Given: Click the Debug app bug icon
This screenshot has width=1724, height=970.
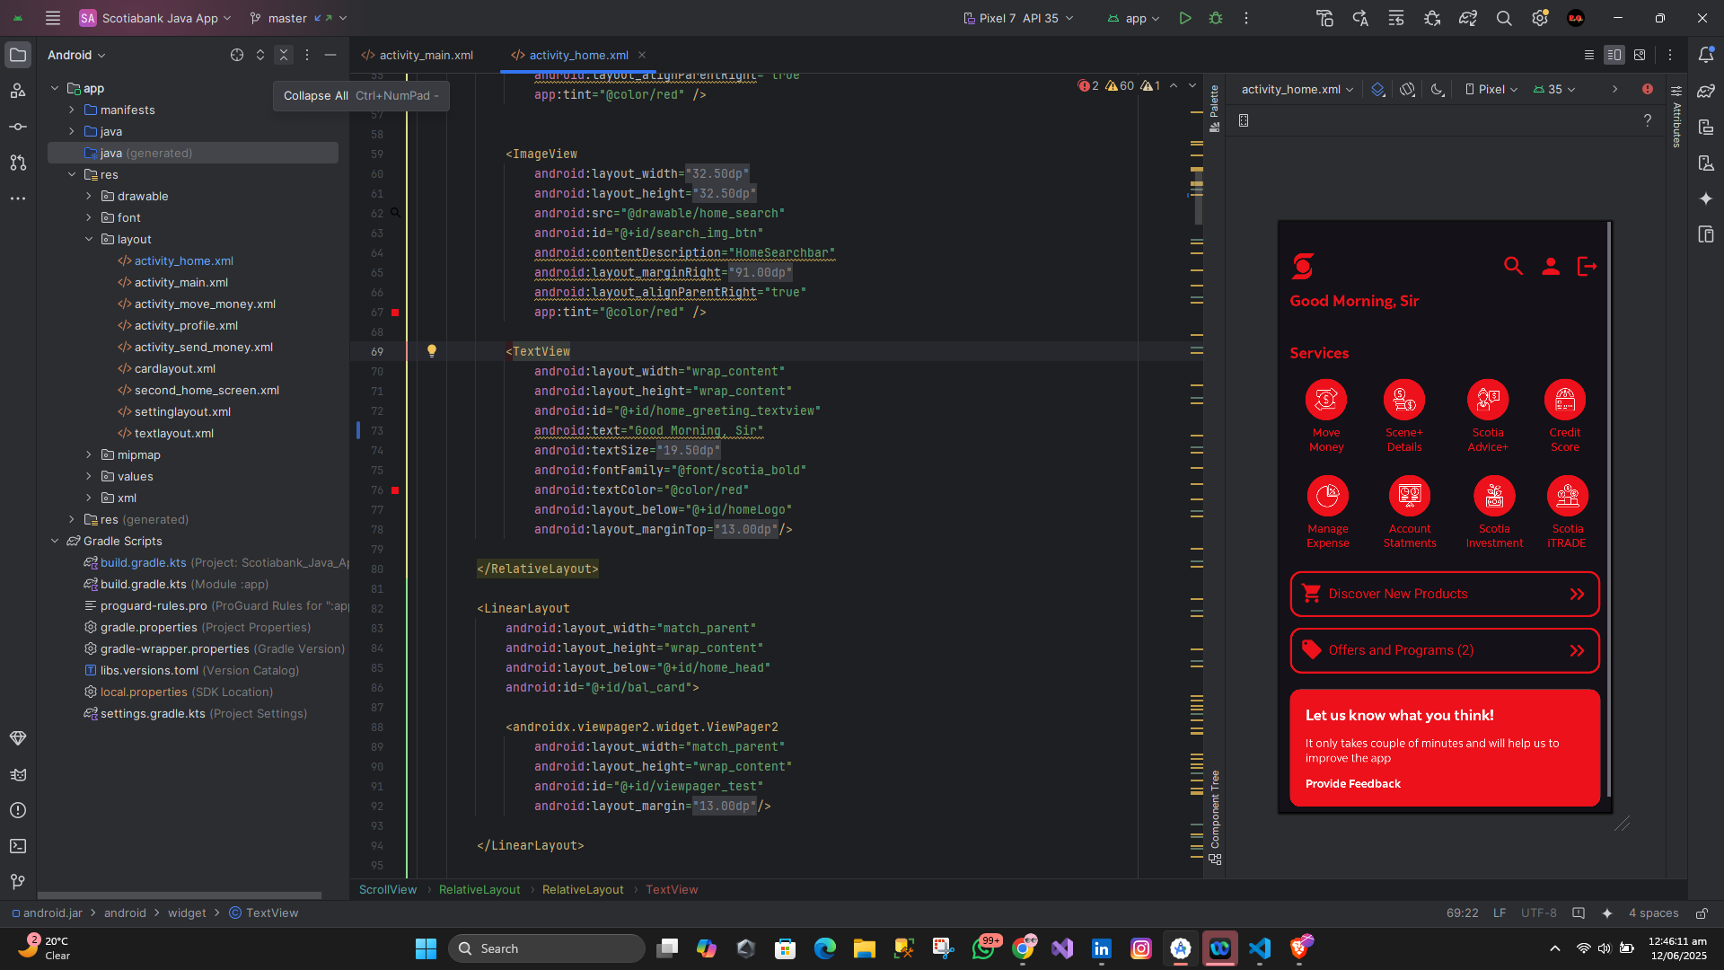Looking at the screenshot, I should [1216, 18].
